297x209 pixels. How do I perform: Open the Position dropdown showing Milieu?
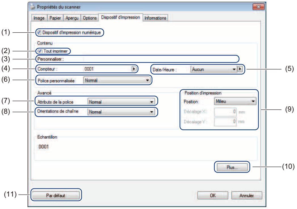coord(235,101)
